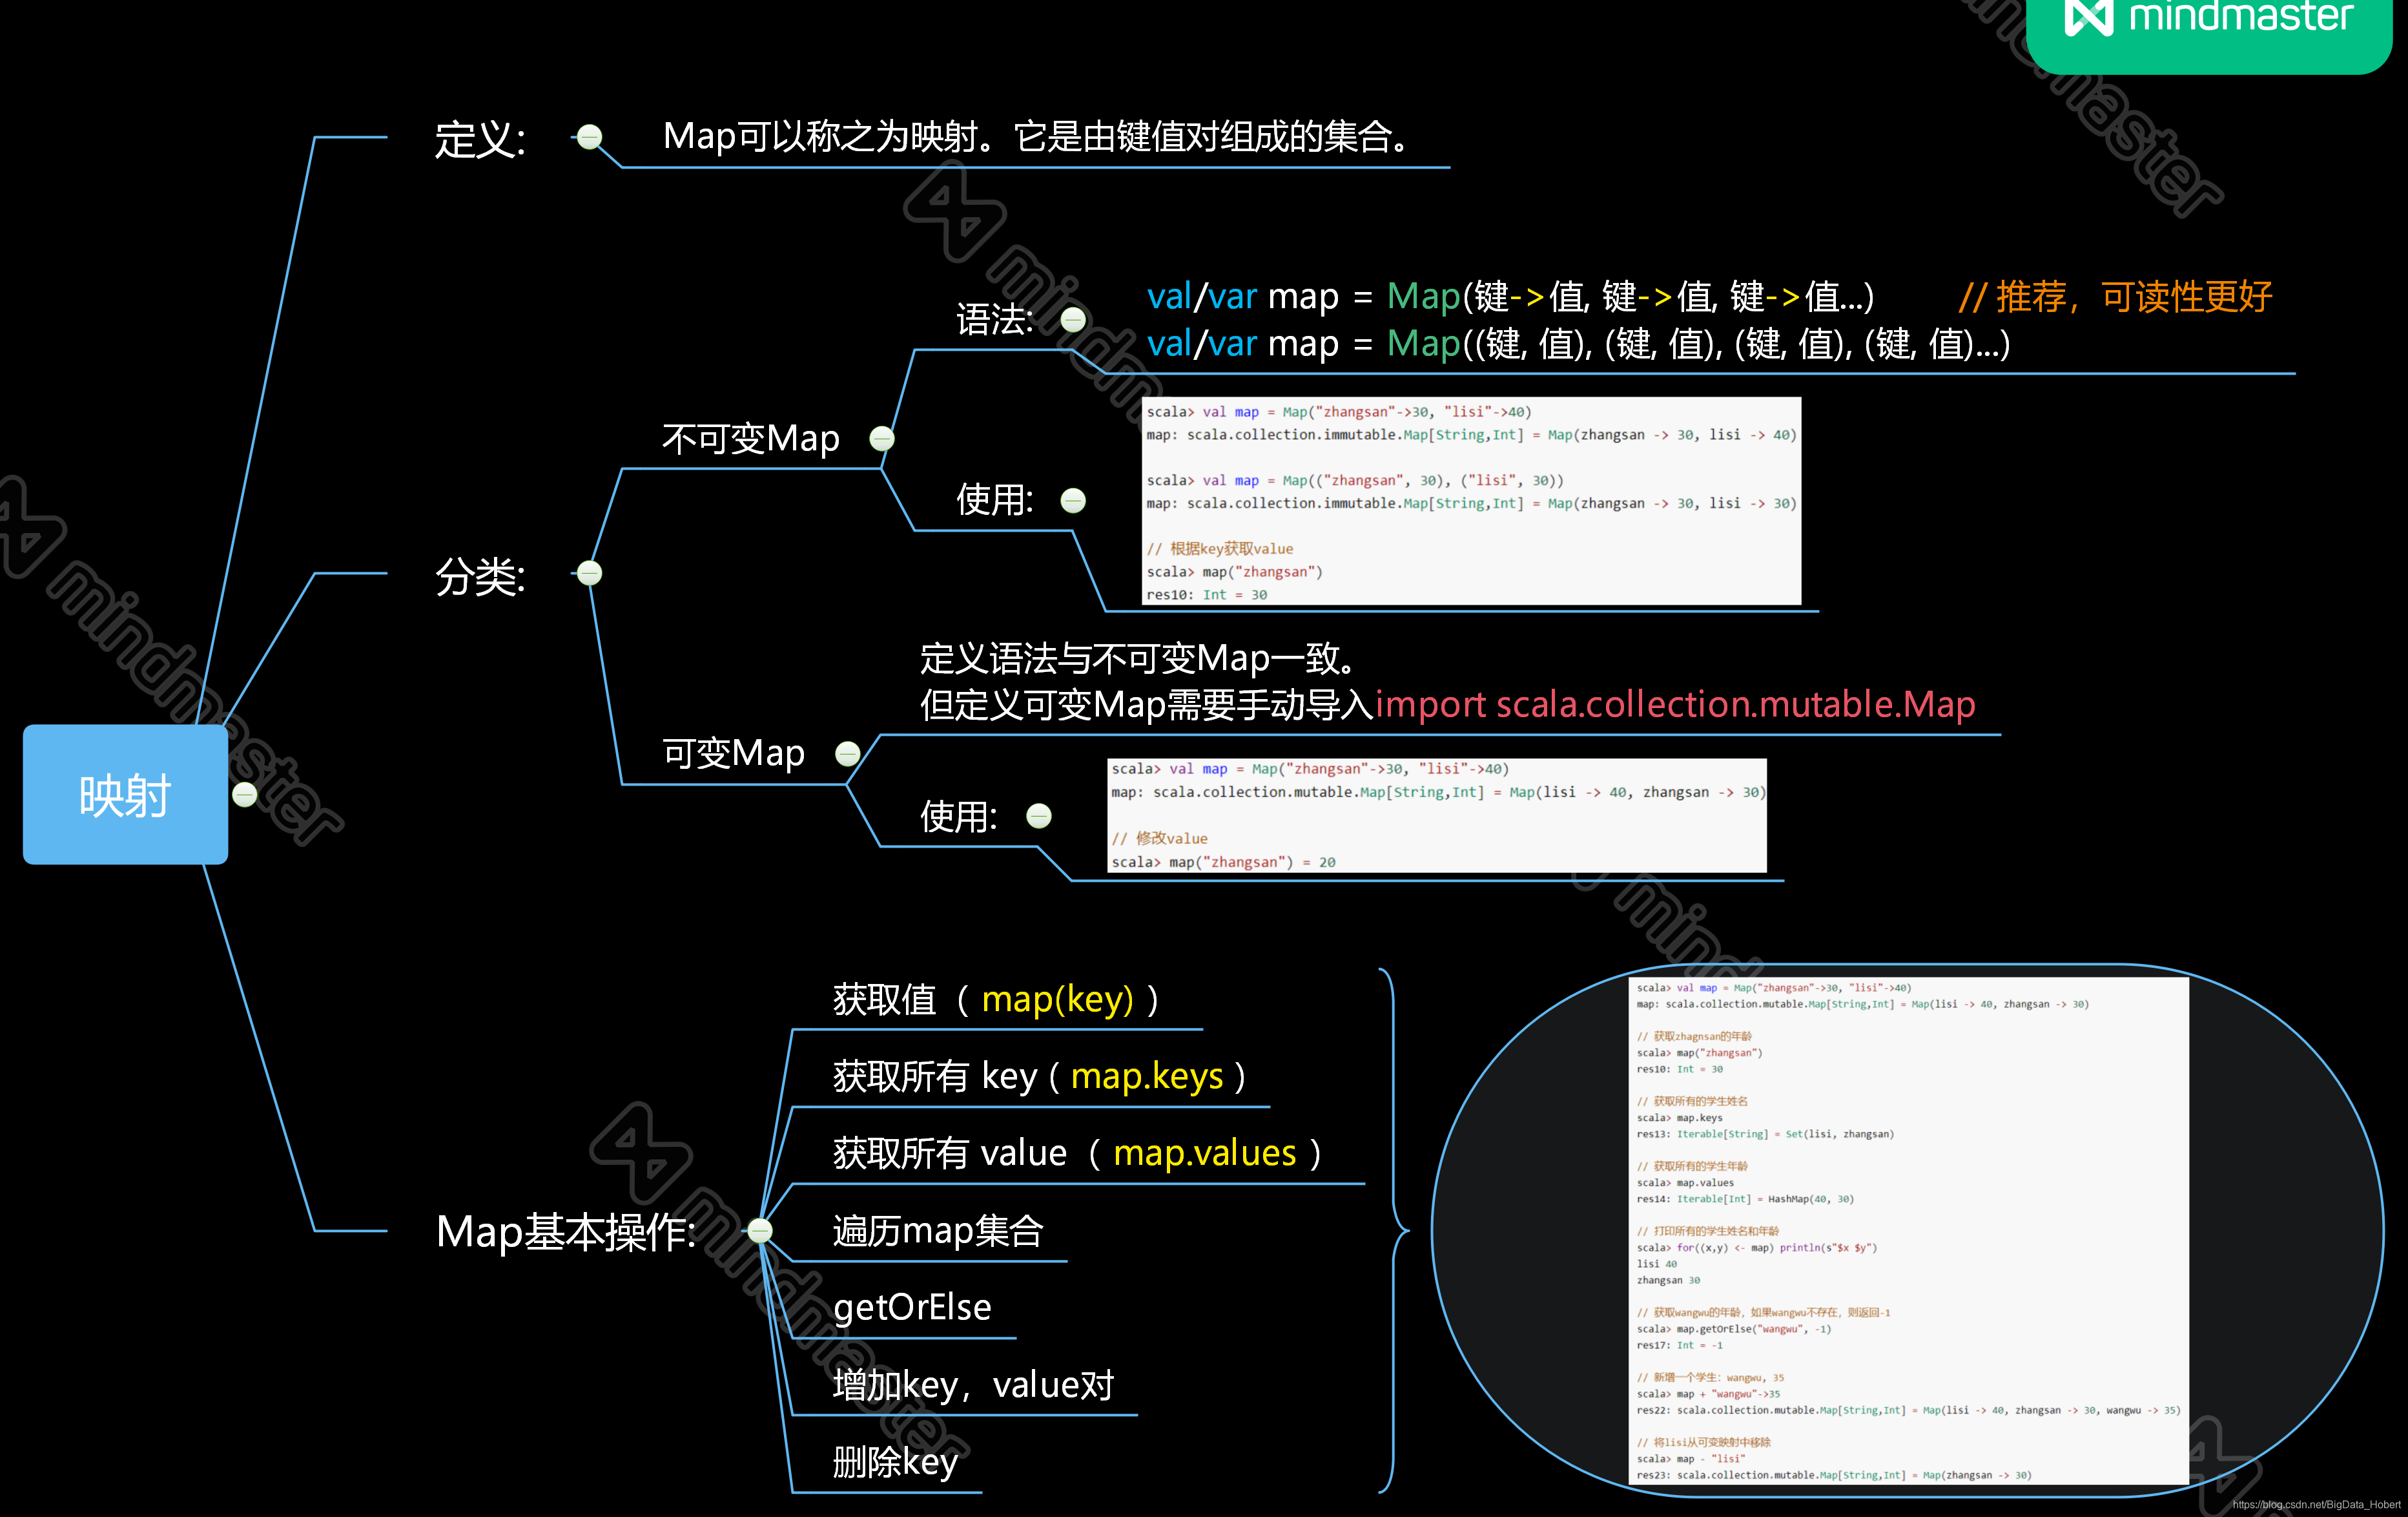Click import scala.collection.mutable.Map red text
Image resolution: width=2408 pixels, height=1517 pixels.
pos(1676,704)
